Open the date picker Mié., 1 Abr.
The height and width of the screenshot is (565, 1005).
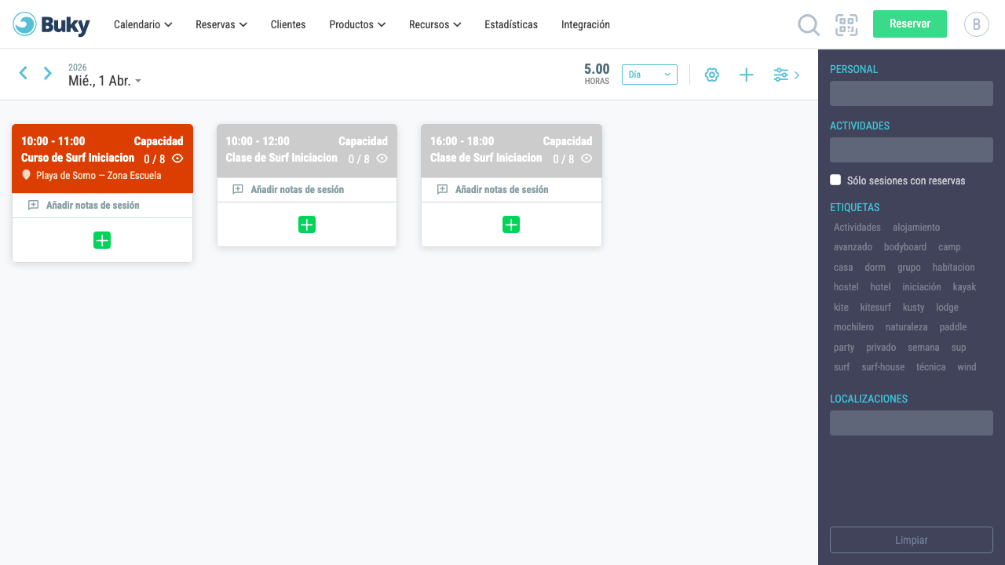coord(104,81)
